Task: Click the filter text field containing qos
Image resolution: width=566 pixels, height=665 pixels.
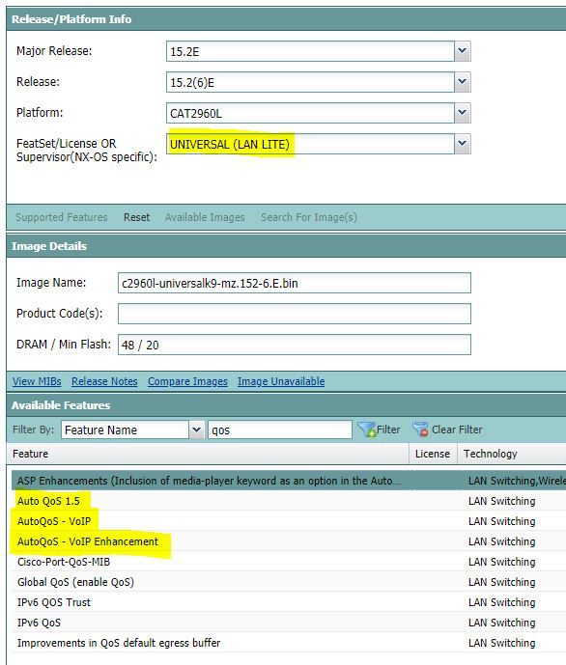Action: 279,429
